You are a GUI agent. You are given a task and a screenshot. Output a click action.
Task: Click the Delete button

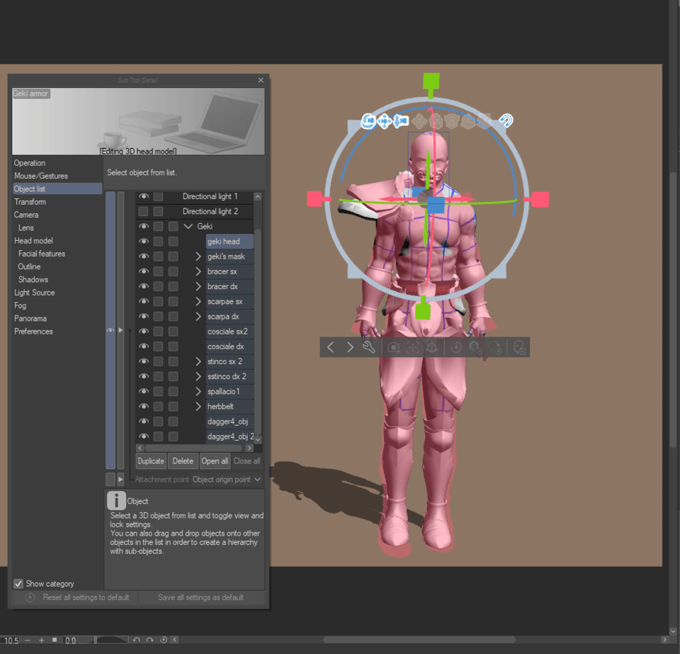pos(183,461)
